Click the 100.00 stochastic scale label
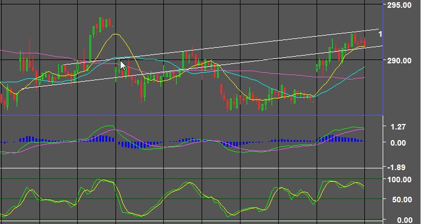Viewport: 421px width, 224px height. [399, 180]
